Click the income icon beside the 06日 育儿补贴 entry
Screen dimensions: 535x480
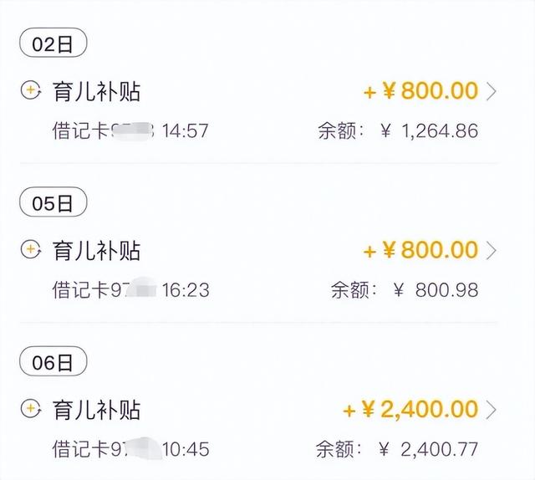click(31, 408)
